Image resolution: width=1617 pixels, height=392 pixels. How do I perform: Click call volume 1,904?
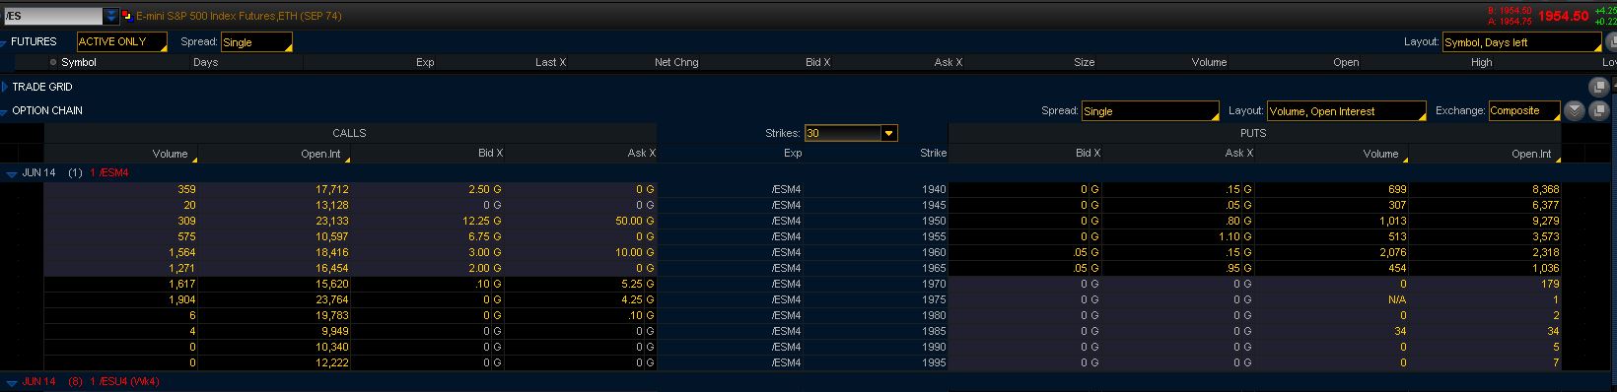pos(182,299)
